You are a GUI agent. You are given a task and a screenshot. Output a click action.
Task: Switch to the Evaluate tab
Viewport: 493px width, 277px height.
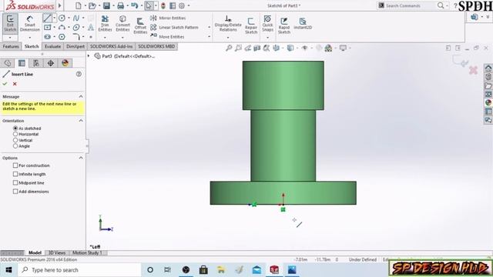(x=52, y=46)
